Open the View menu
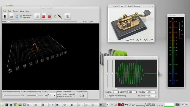 coord(22,11)
